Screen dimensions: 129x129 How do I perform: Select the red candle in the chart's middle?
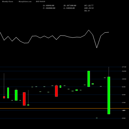coord(57,91)
